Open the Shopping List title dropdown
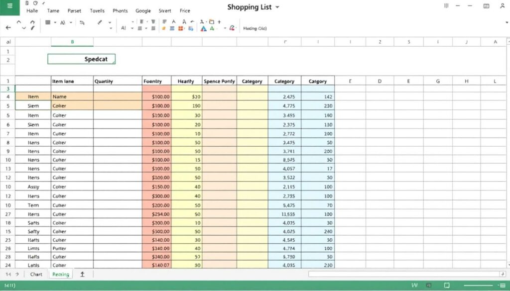Image resolution: width=510 pixels, height=291 pixels. click(277, 7)
